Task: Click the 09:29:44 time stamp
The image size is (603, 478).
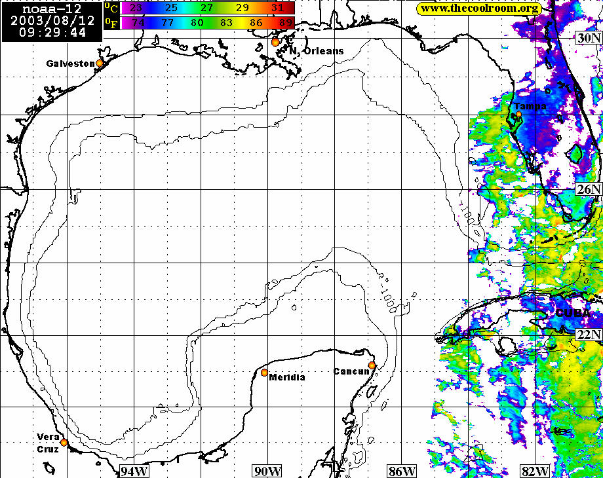Action: coord(52,32)
